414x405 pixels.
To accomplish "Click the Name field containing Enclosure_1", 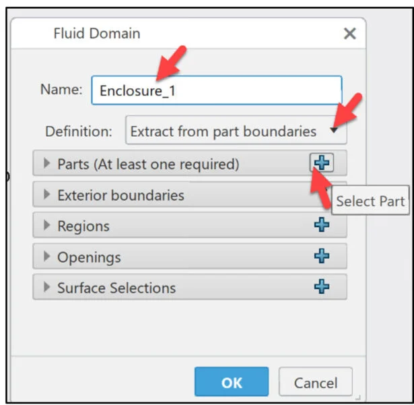I will click(x=216, y=90).
